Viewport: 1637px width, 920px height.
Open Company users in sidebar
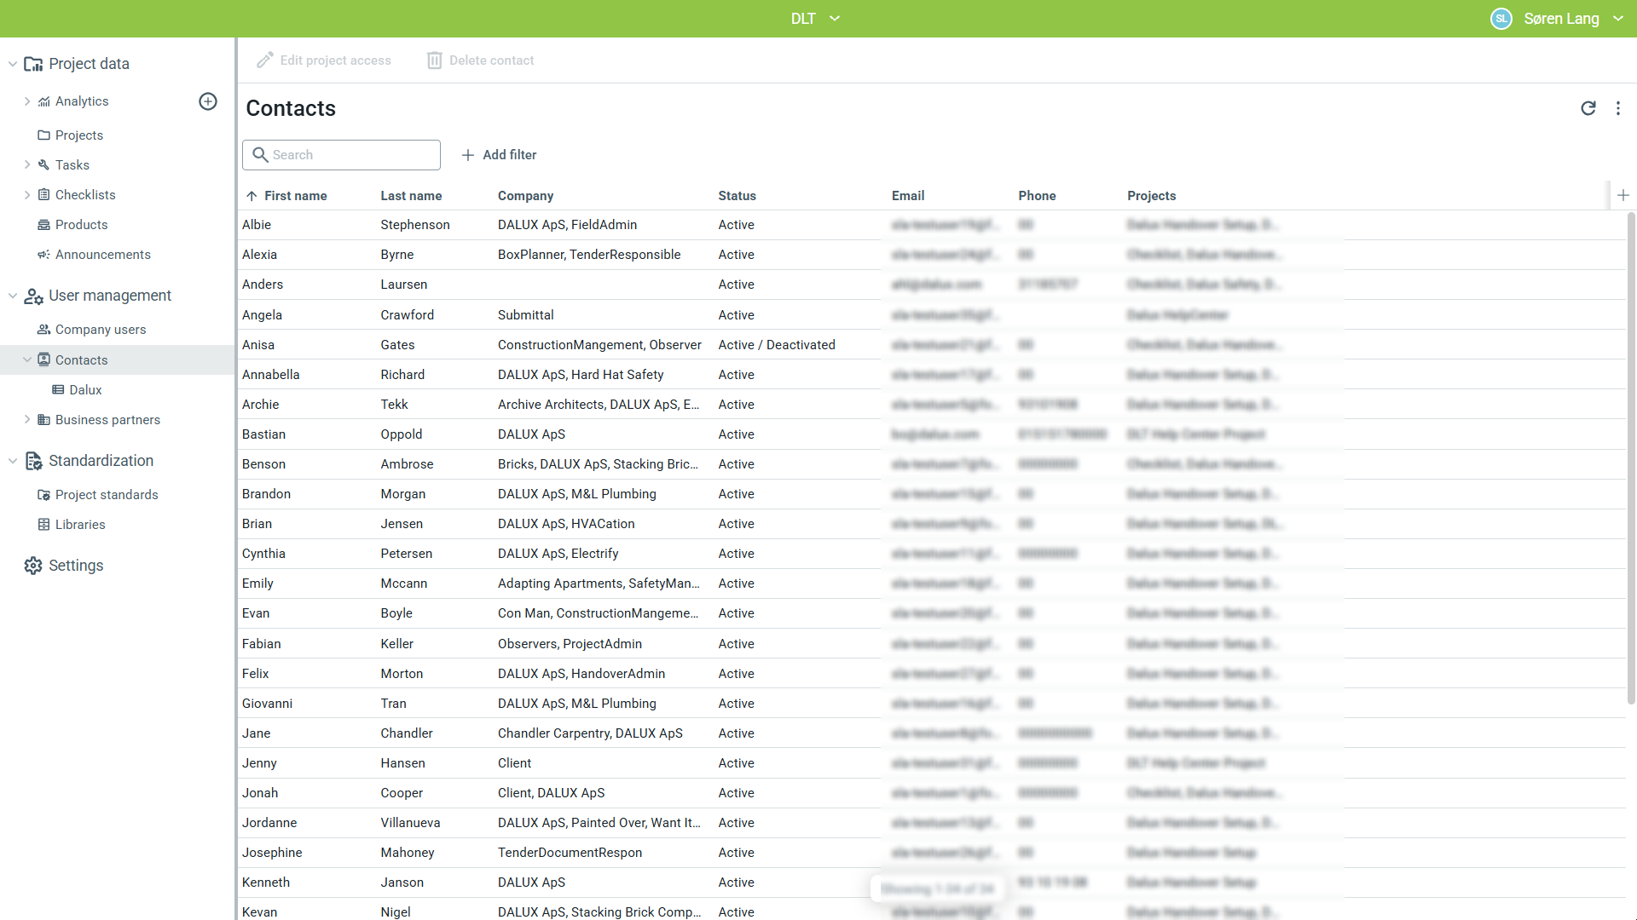100,330
